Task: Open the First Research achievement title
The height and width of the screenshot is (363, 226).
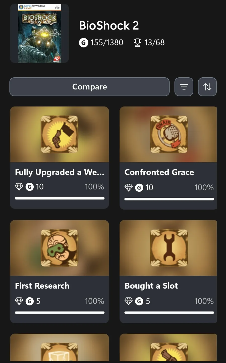Action: coord(42,286)
